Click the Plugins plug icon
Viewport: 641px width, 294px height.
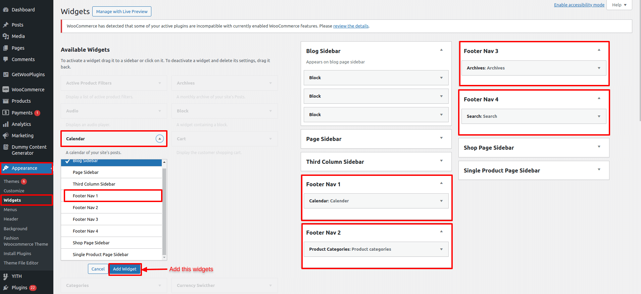(6, 288)
